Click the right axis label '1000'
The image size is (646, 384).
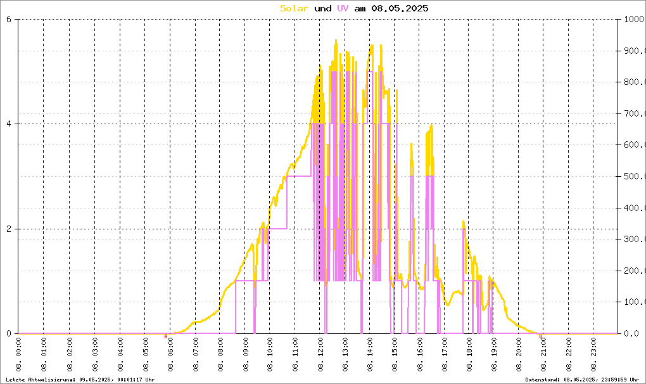(x=635, y=20)
